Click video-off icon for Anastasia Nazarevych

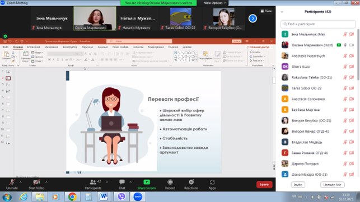[352, 56]
